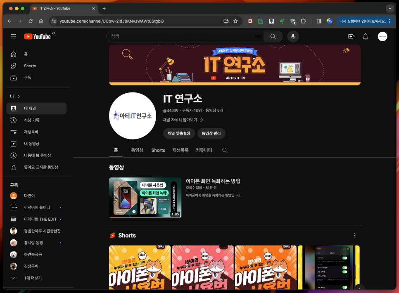399x293 pixels.
Task: Reload the browser page
Action: pos(31,21)
